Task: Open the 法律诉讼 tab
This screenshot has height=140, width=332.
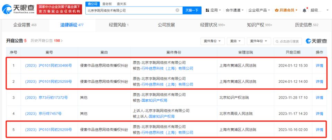Action: coord(72,25)
